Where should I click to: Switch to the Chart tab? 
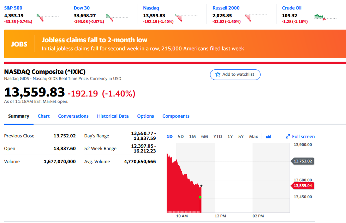pos(44,116)
